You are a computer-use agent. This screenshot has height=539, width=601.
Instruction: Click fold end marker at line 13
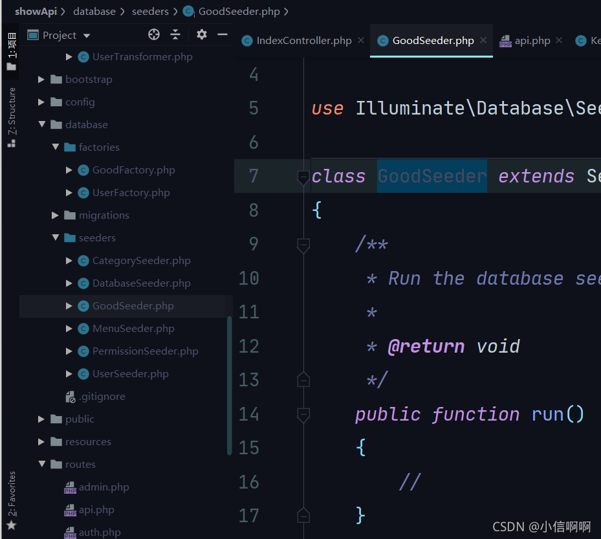click(x=303, y=379)
